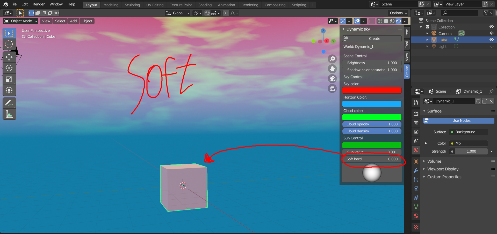Click the Surface Background shader button

[x=469, y=132]
